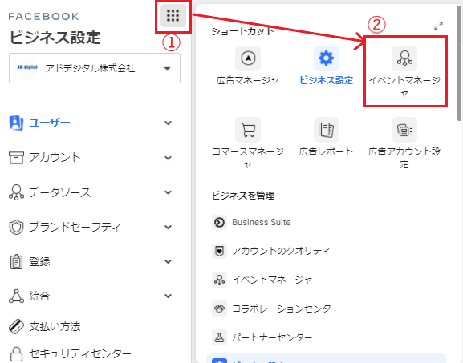
Task: Click the アカウント box sidebar icon
Action: coord(16,158)
